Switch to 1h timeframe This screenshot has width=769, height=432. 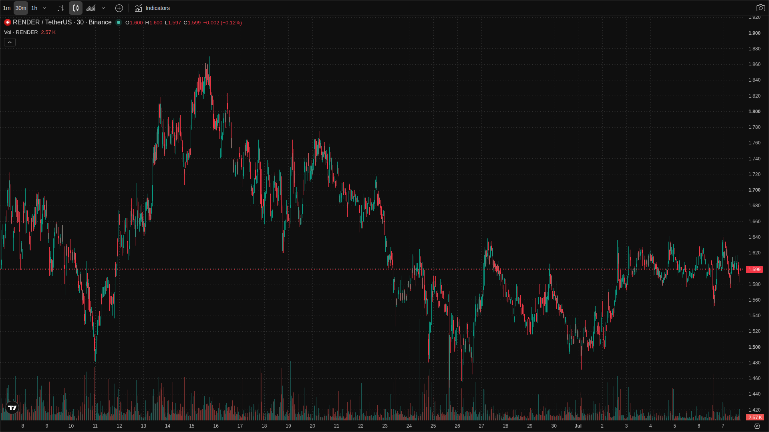(x=34, y=8)
